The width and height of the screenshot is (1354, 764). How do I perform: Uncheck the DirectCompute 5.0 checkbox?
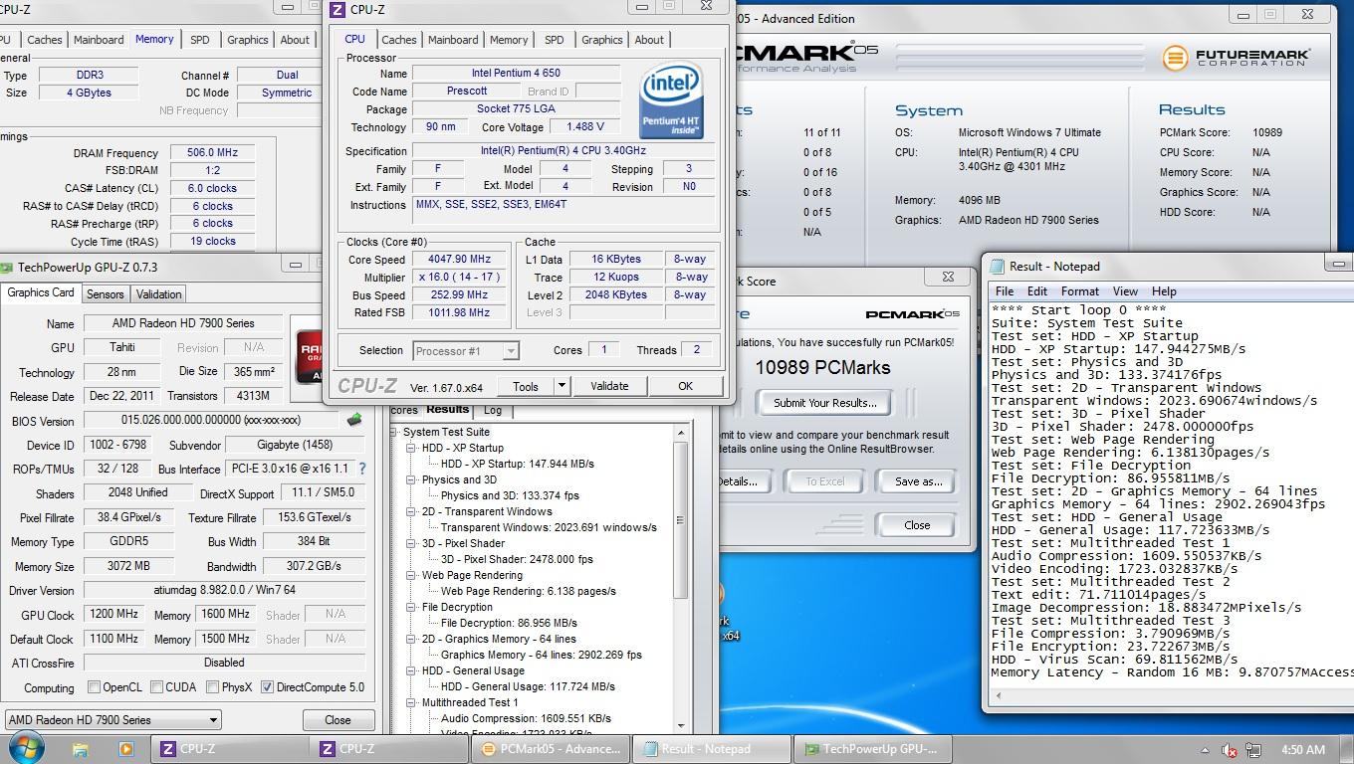[x=267, y=687]
